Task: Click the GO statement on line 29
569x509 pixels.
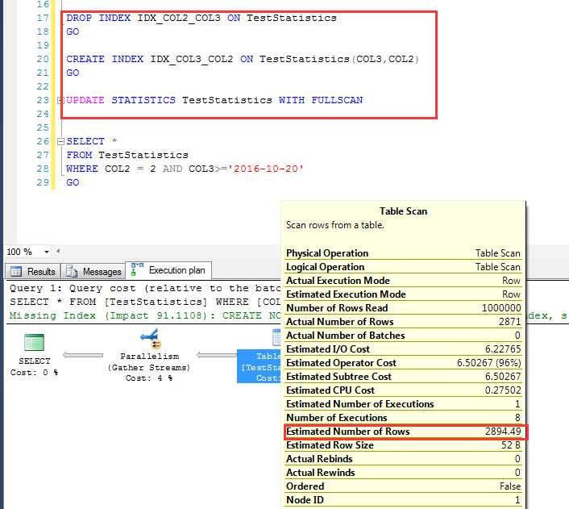Action: [73, 182]
